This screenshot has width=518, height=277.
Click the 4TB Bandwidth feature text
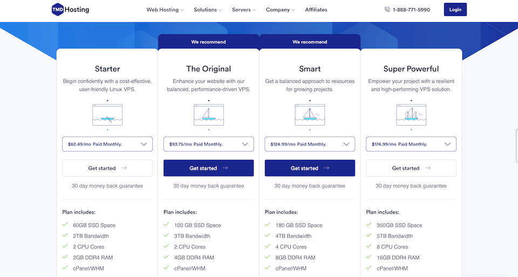pyautogui.click(x=294, y=236)
